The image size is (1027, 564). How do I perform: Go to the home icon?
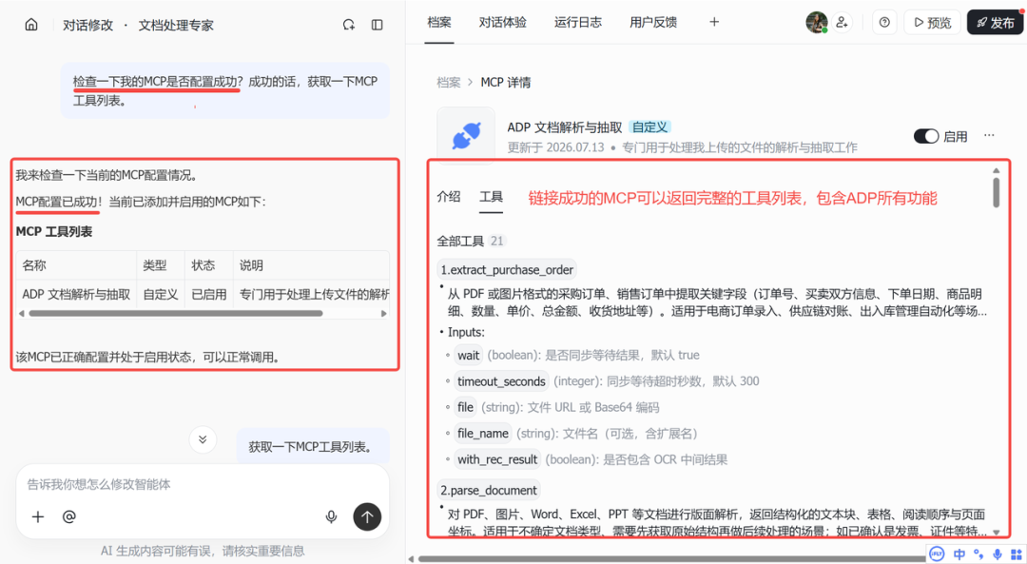pyautogui.click(x=30, y=25)
